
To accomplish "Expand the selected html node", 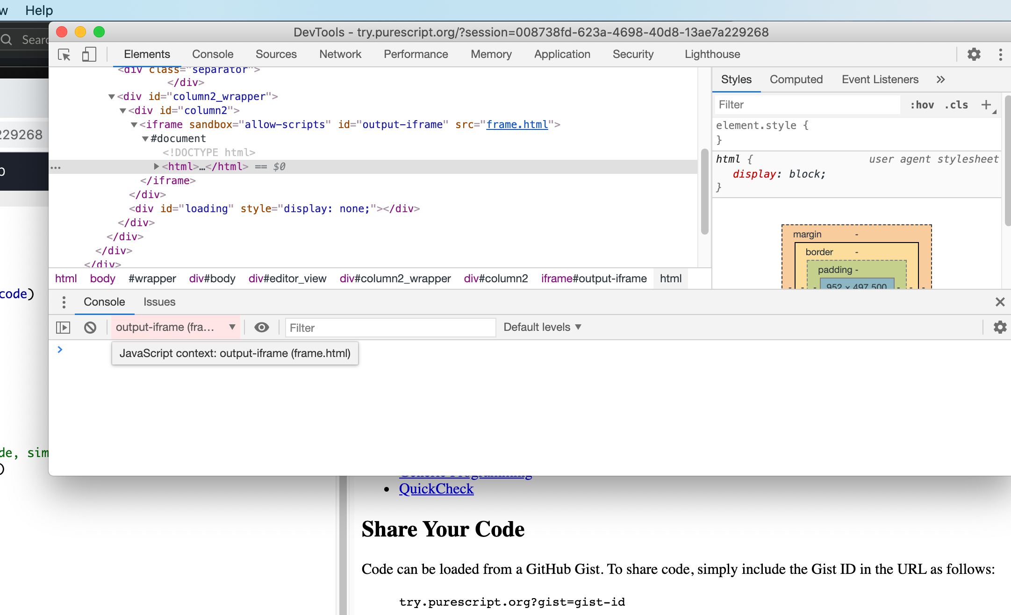I will pos(157,166).
